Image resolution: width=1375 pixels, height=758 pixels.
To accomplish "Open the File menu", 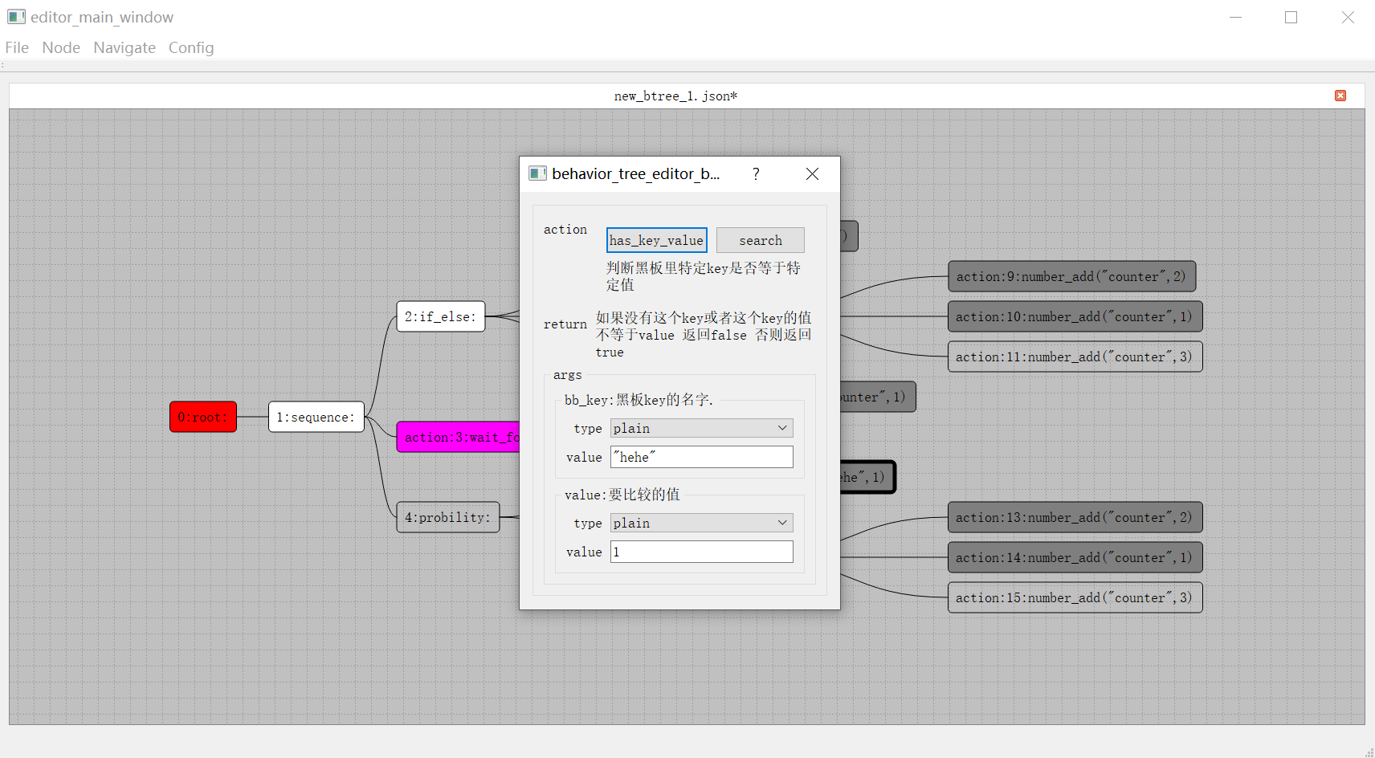I will click(17, 47).
